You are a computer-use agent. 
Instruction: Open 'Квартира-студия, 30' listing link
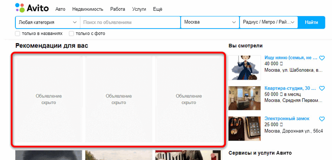tap(290, 88)
